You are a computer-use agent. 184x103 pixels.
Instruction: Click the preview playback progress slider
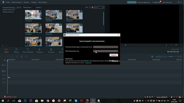click(144, 45)
